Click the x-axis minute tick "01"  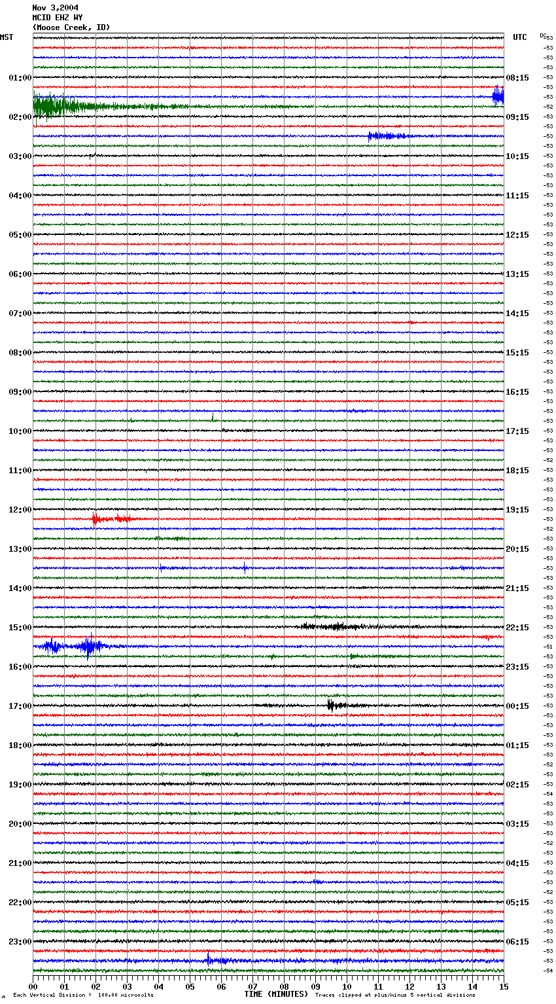tap(64, 986)
